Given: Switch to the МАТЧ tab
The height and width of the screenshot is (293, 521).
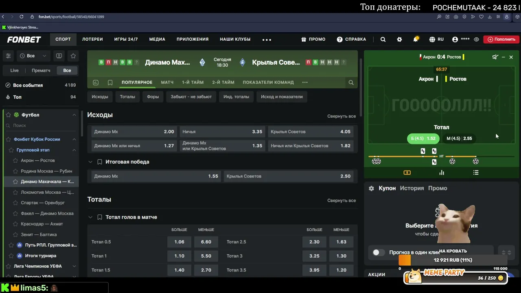Looking at the screenshot, I should 167,82.
